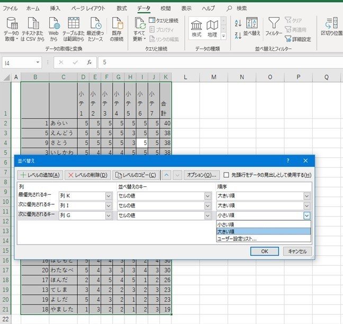The width and height of the screenshot is (343, 324).
Task: Click the search magnifier (検索) in ribbon
Action: coord(229,8)
